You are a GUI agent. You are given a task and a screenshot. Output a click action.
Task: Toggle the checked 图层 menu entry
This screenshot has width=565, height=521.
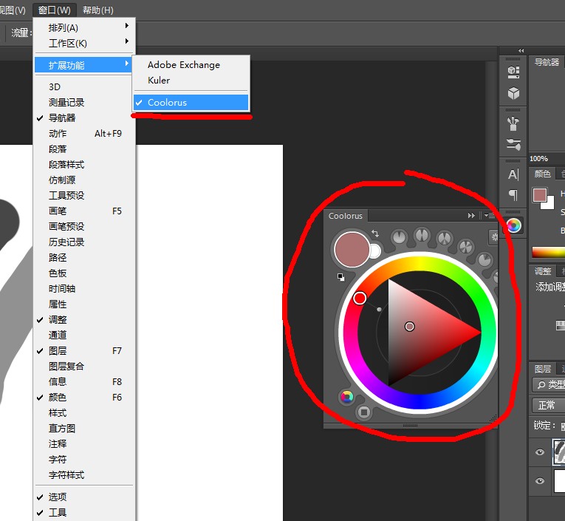click(x=84, y=350)
